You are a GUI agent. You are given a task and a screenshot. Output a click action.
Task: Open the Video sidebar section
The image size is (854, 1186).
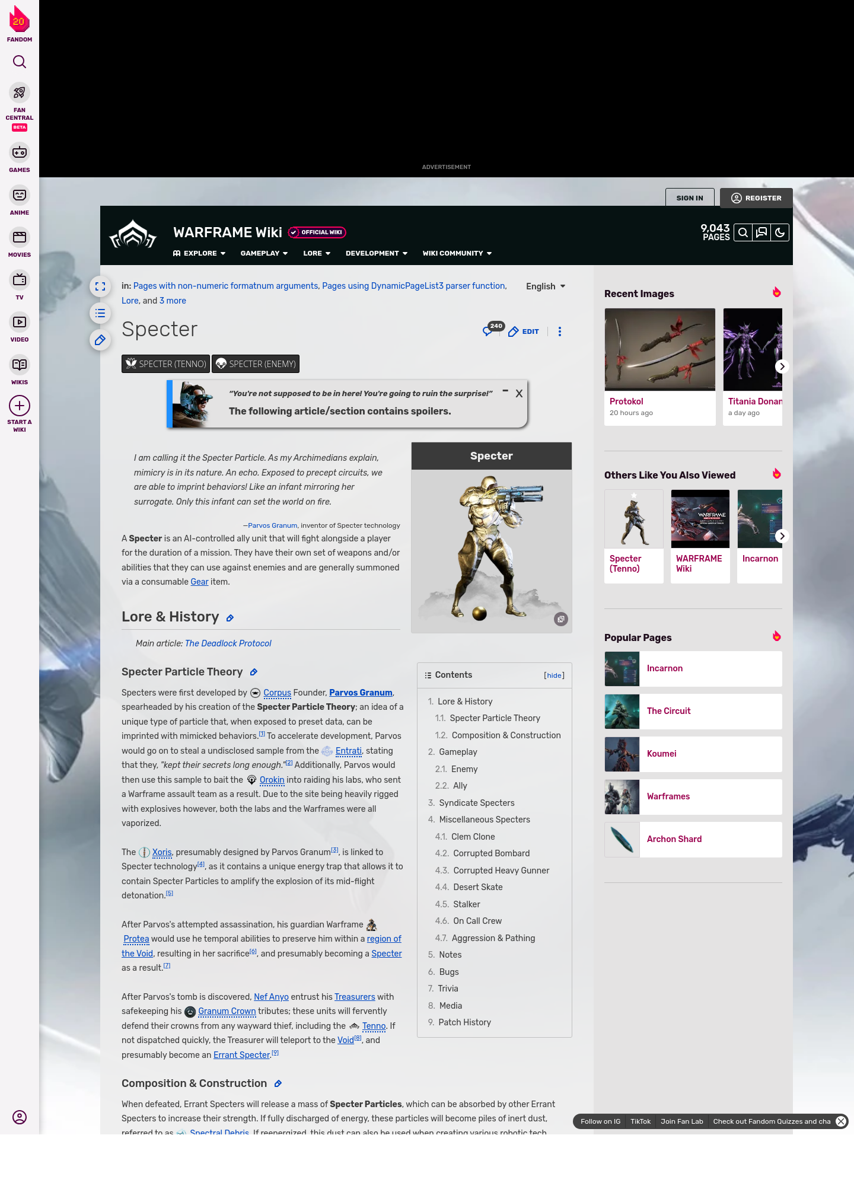coord(20,328)
